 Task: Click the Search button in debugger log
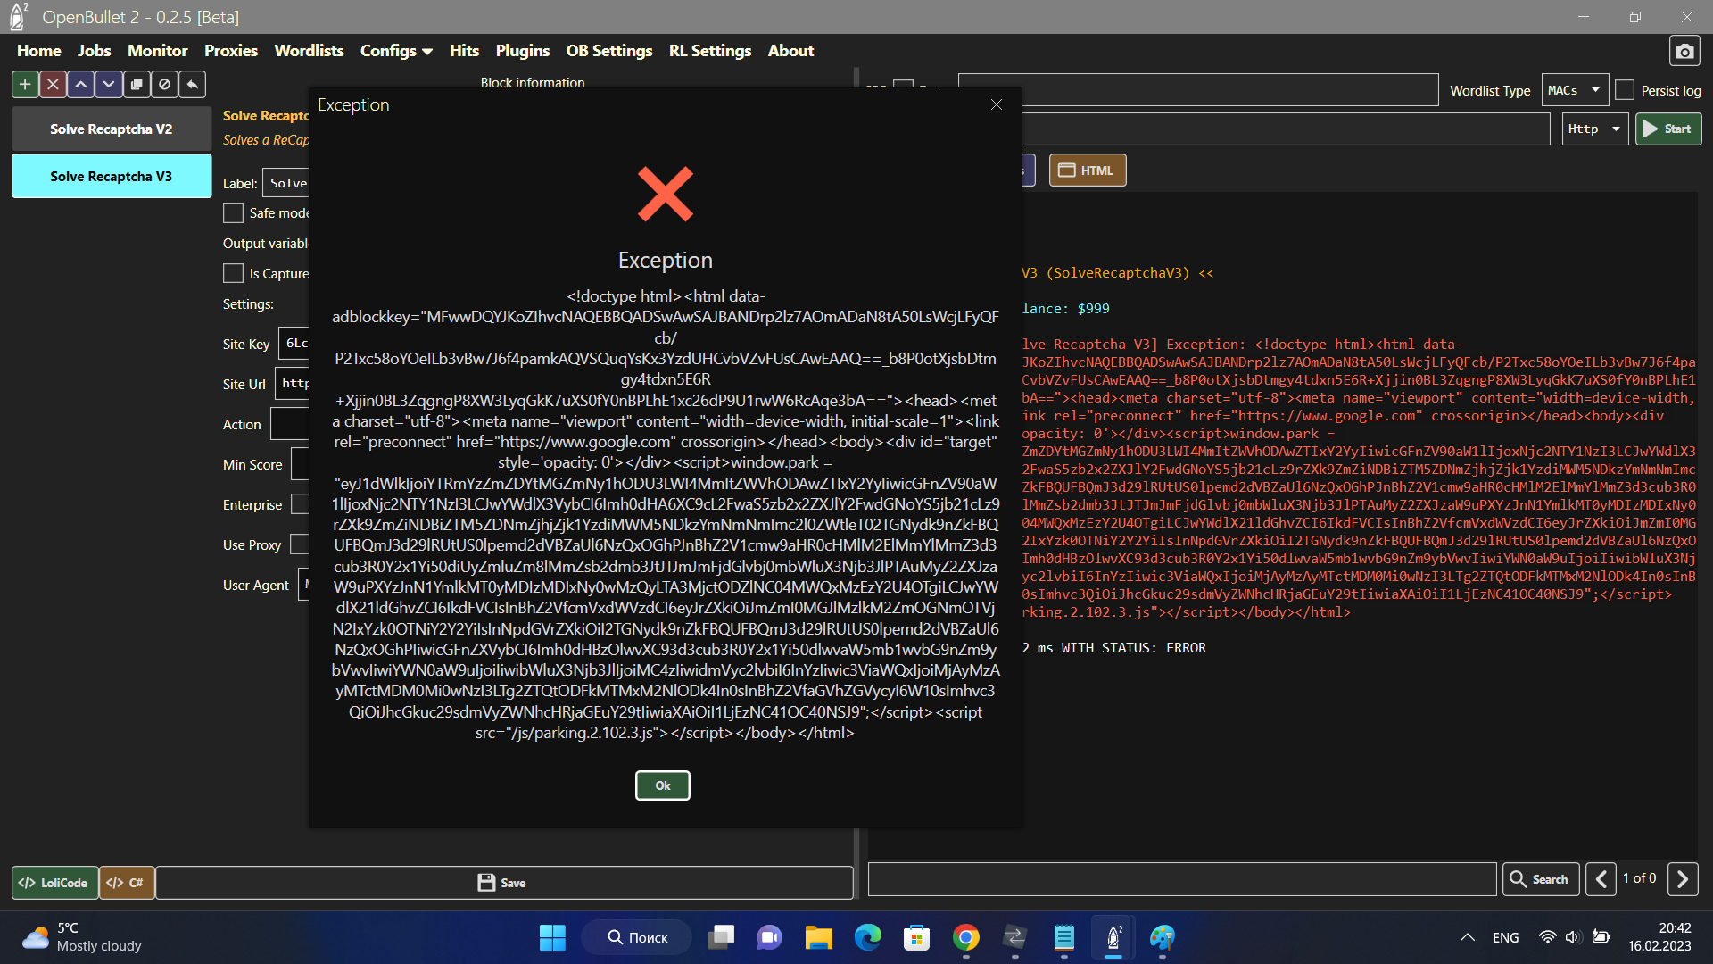click(x=1541, y=879)
